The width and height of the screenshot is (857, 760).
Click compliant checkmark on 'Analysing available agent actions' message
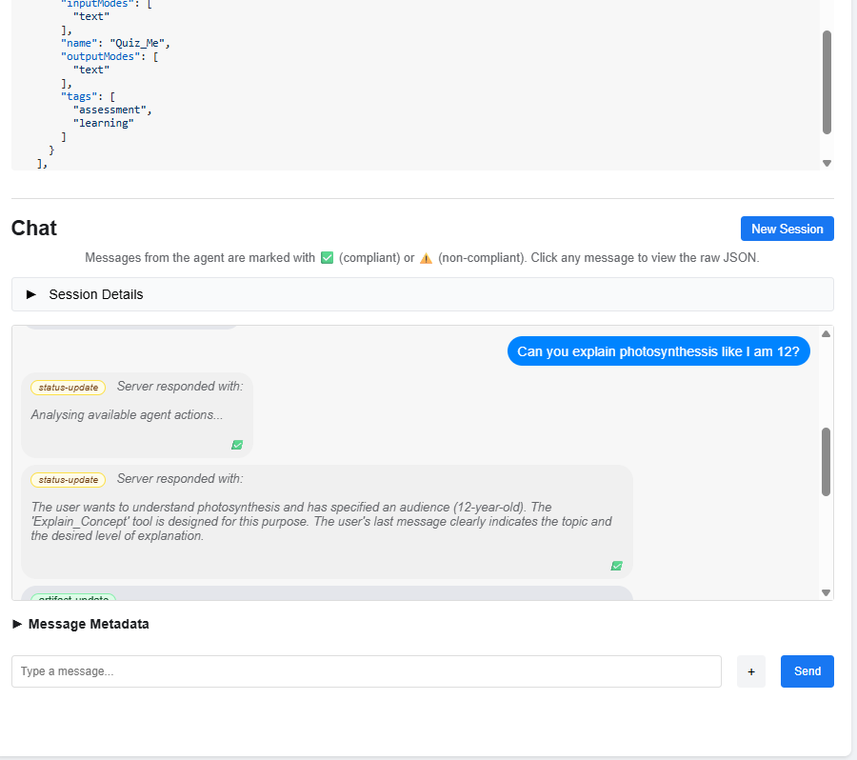[x=237, y=445]
